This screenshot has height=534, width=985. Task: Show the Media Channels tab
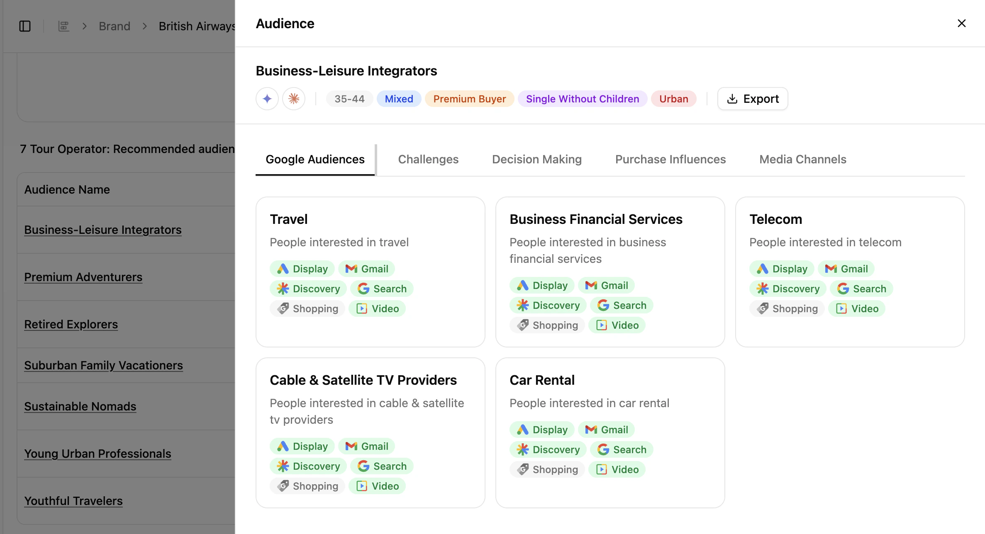pos(803,159)
